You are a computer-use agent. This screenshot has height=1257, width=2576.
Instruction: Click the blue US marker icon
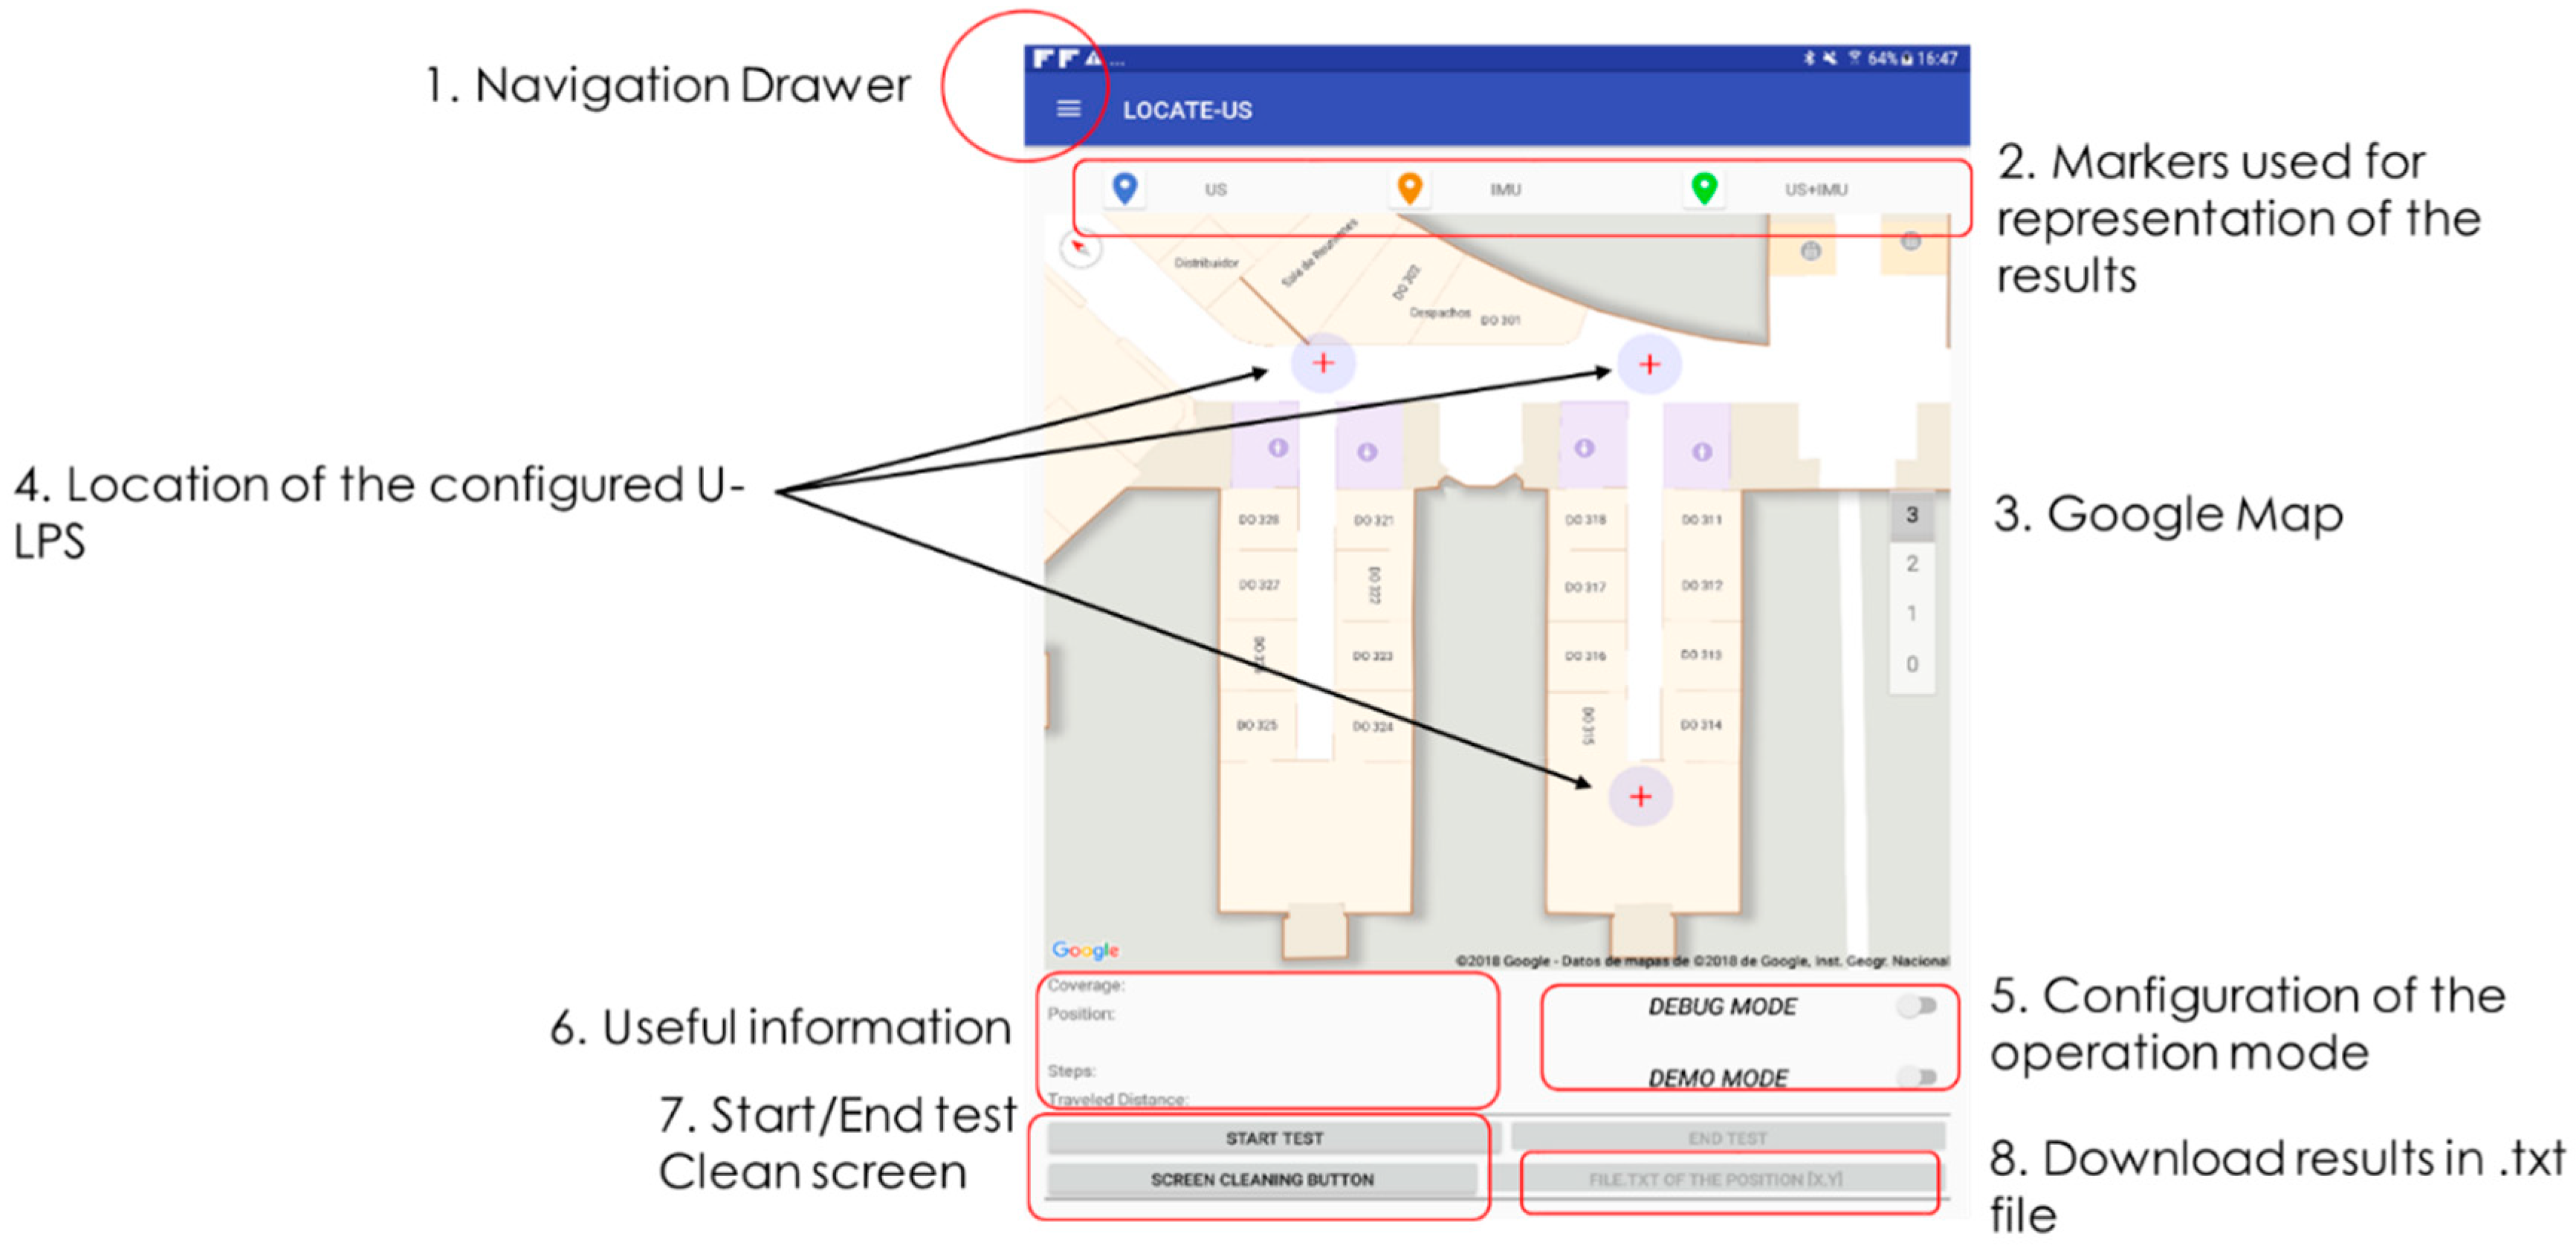pos(1125,188)
